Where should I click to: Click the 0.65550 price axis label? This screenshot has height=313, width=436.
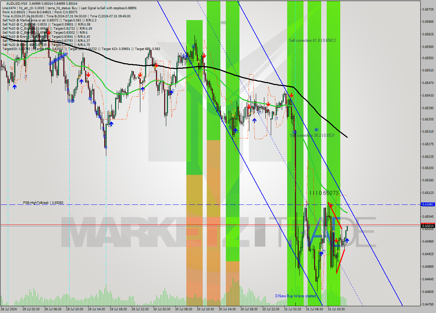(x=428, y=58)
